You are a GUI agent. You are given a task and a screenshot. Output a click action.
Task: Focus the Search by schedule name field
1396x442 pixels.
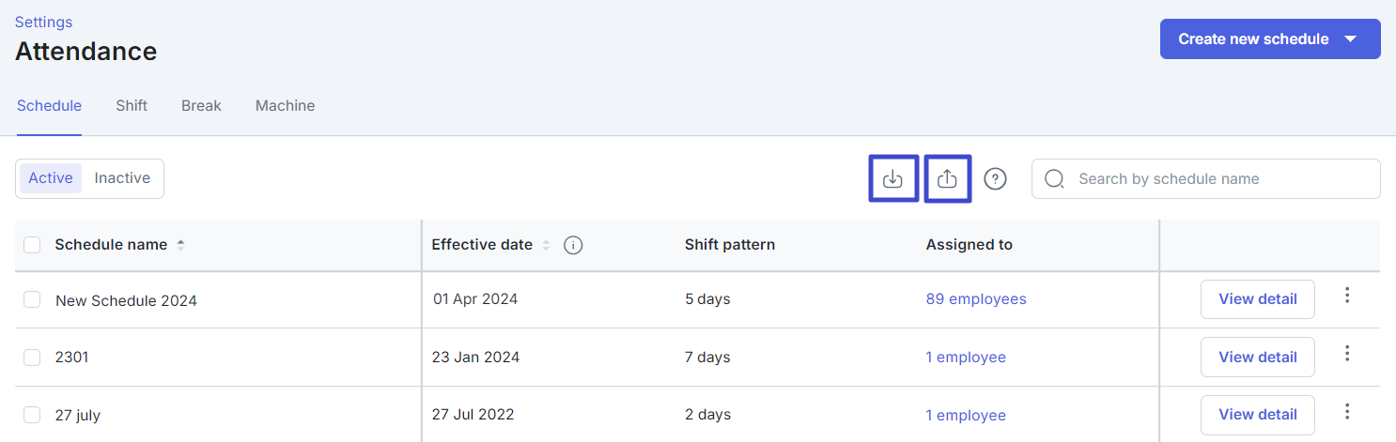pyautogui.click(x=1206, y=178)
